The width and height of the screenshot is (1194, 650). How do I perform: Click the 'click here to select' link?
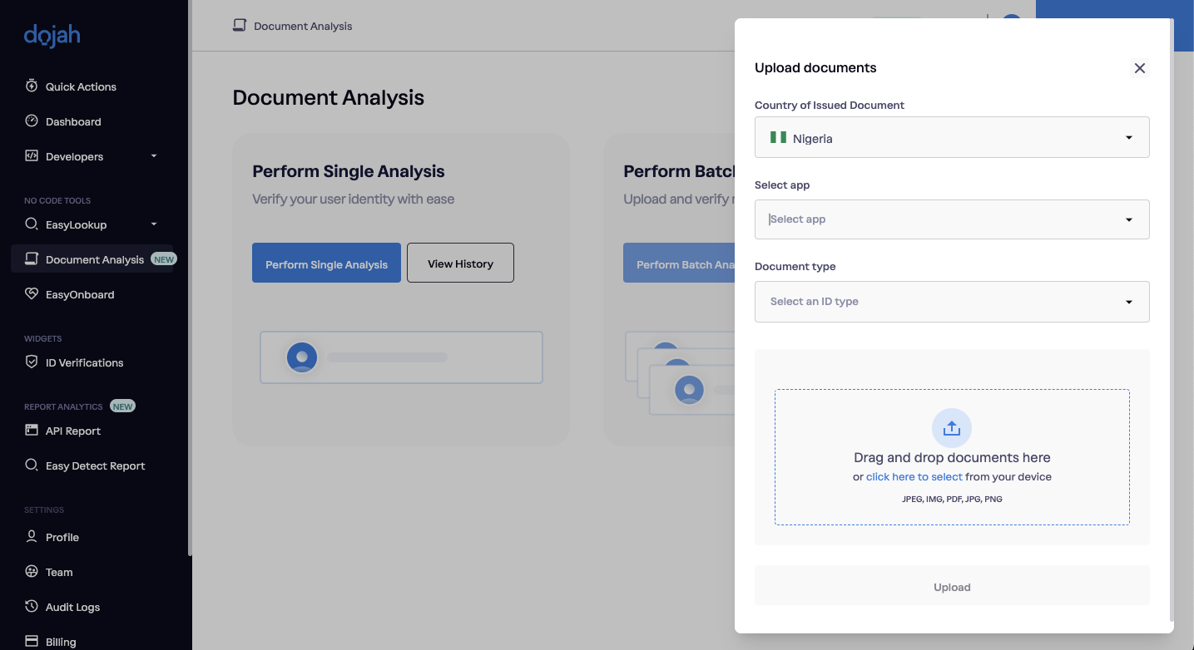coord(914,477)
